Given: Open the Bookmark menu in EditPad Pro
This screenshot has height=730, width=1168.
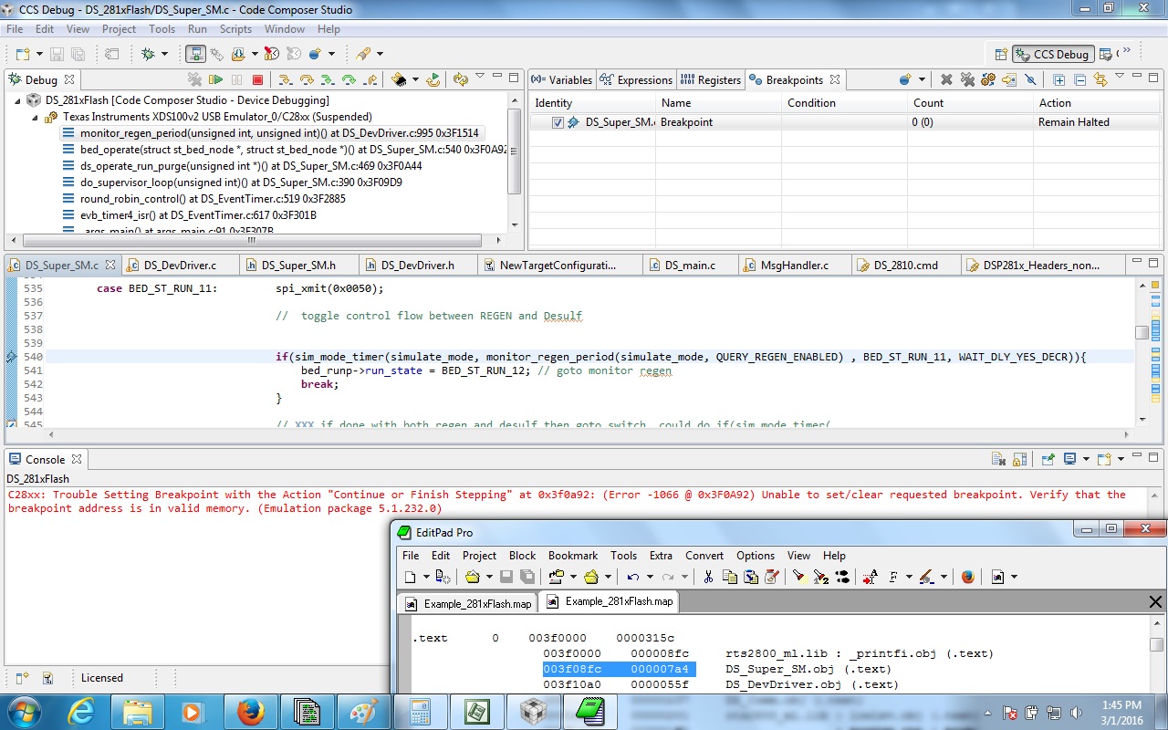Looking at the screenshot, I should point(573,555).
